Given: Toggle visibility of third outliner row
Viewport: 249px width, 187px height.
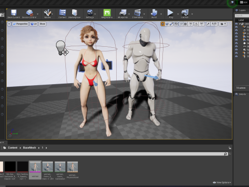Looking at the screenshot, I should click(x=237, y=30).
